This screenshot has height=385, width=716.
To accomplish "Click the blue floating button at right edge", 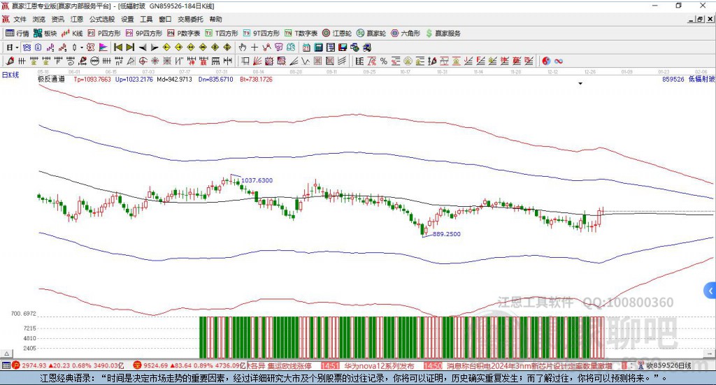I will [x=710, y=290].
